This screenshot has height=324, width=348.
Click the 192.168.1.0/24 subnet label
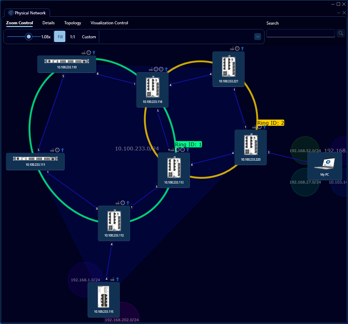(86, 280)
